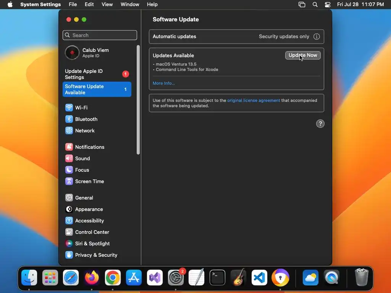Open the original license agreement link
Screen dimensions: 391x293
tap(254, 100)
